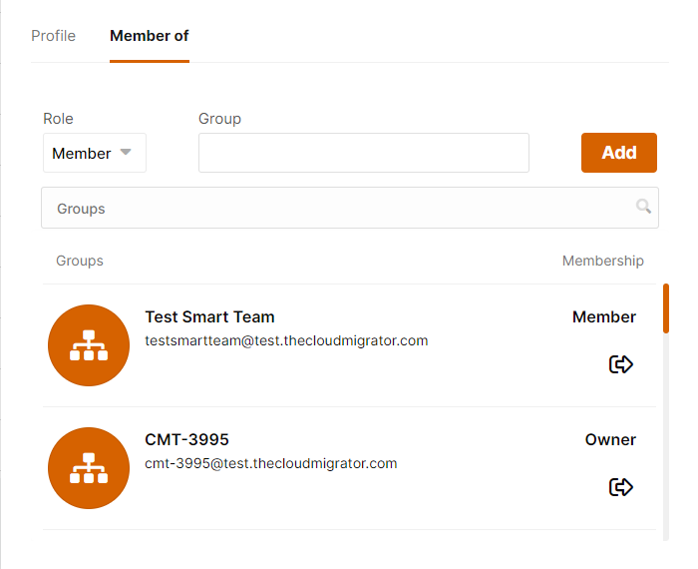The width and height of the screenshot is (698, 569).
Task: Focus the Groups search box
Action: (350, 208)
